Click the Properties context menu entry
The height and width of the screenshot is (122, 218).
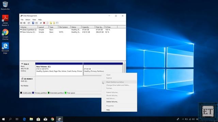(x=119, y=106)
